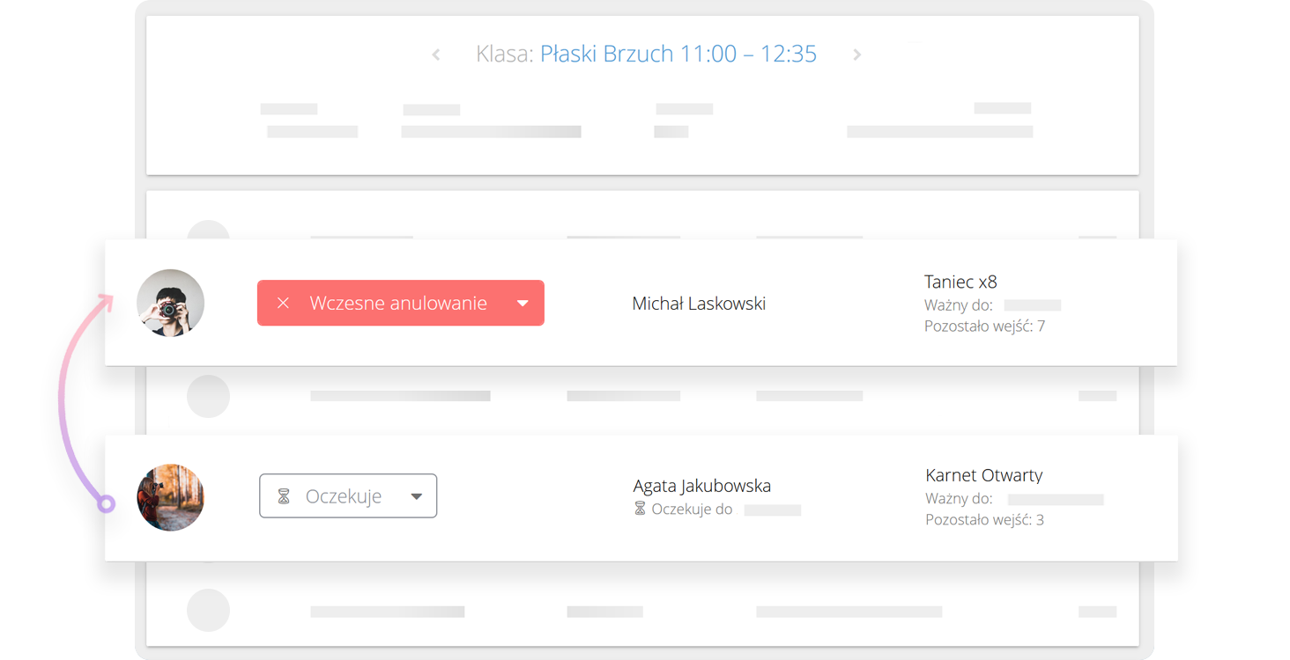Select the Karnet Otwarty pass
The height and width of the screenshot is (660, 1290).
click(x=983, y=475)
